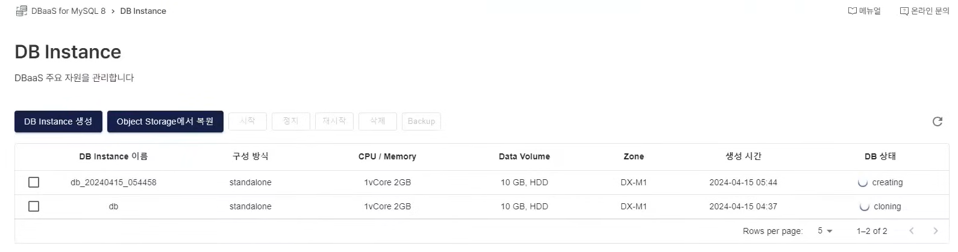Select the checkbox for instance db
Viewport: 958px width, 252px height.
(x=34, y=206)
